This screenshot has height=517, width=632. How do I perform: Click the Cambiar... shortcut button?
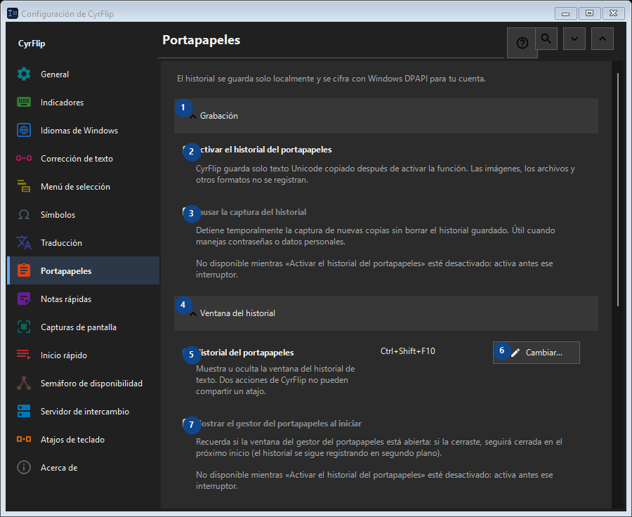point(536,353)
